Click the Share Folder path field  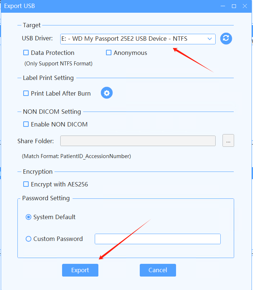138,141
